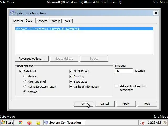Uncheck Base video

[x=71, y=82]
